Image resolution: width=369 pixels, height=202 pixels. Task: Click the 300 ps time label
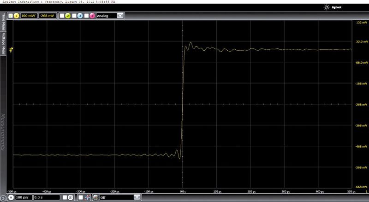tap(285, 192)
